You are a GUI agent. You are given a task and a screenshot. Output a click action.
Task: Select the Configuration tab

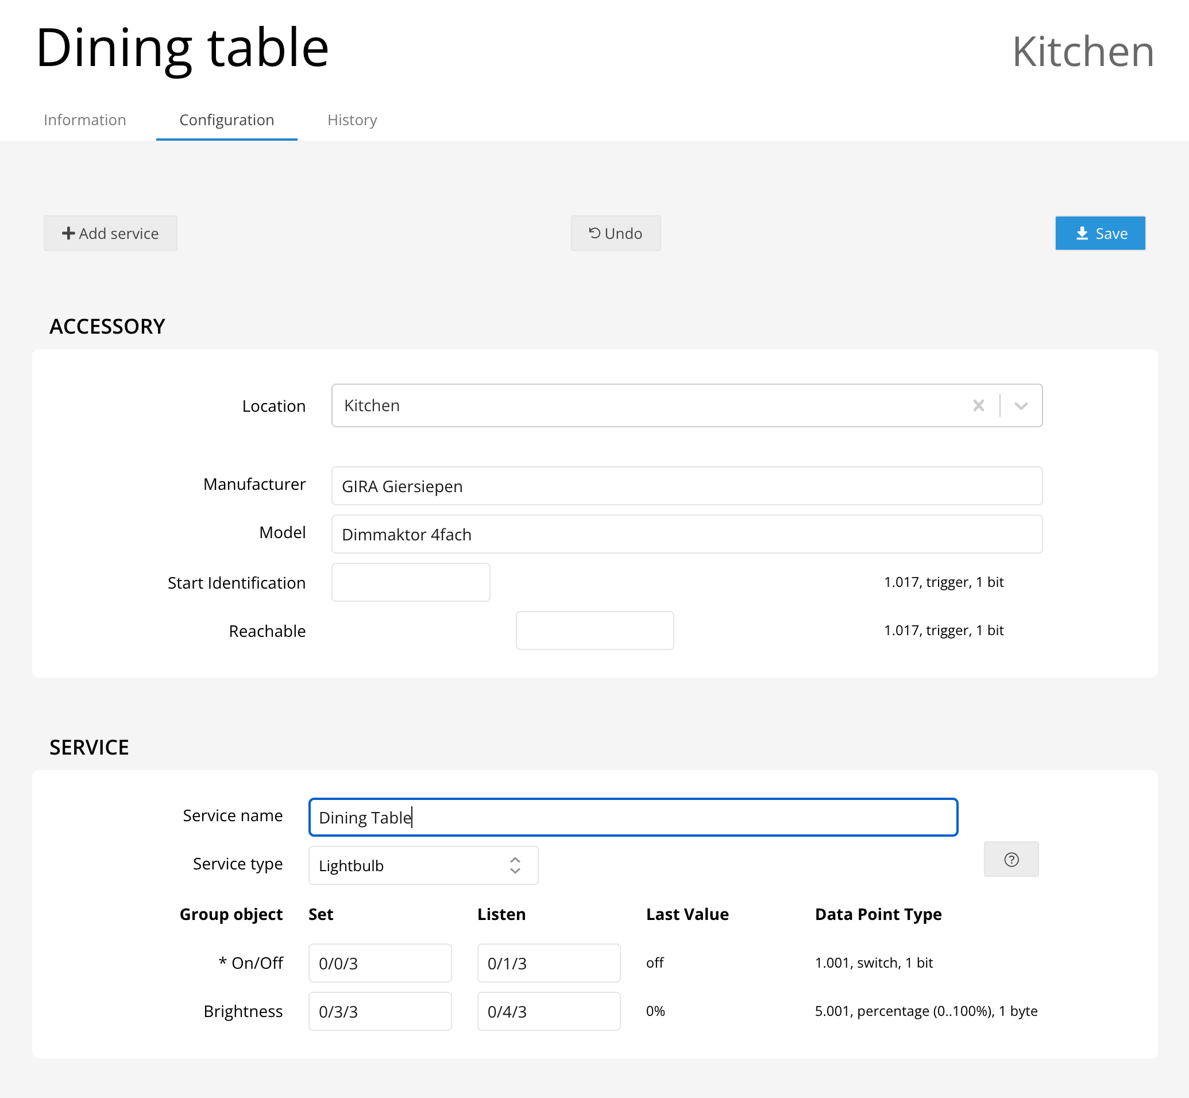226,120
